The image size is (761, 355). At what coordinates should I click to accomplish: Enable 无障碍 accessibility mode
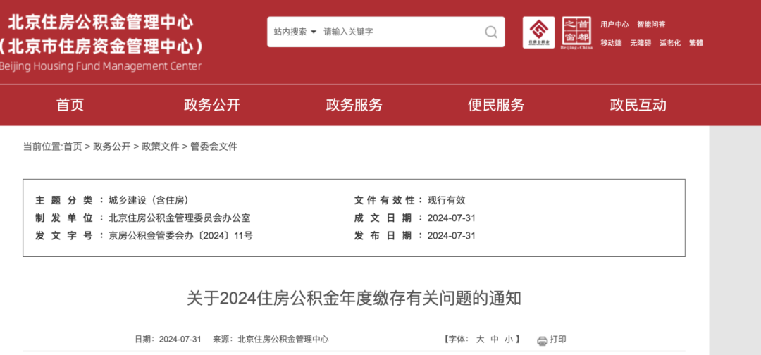pyautogui.click(x=641, y=43)
